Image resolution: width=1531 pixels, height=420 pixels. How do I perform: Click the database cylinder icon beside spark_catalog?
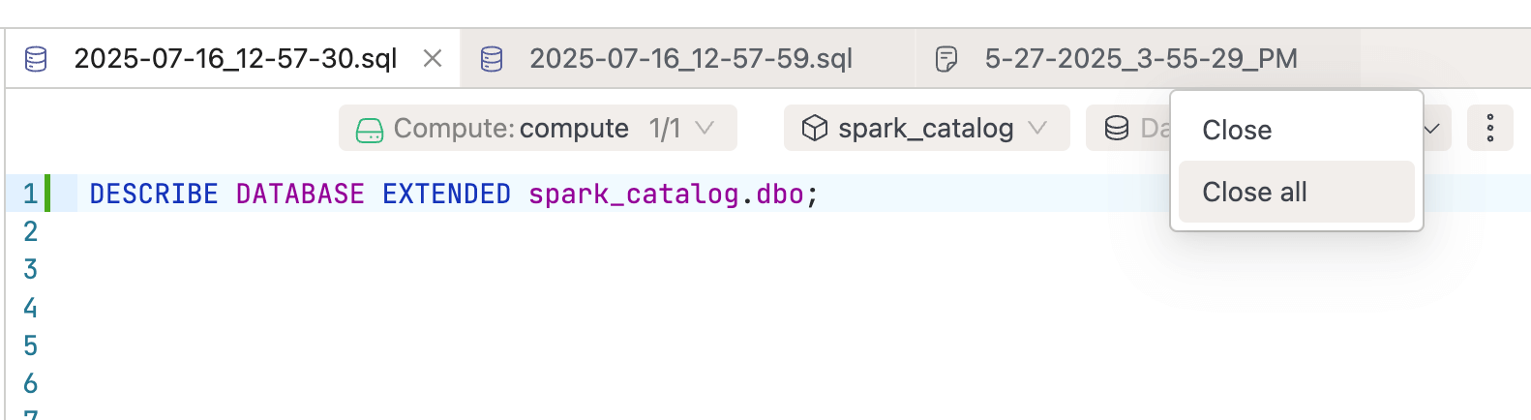tap(1117, 128)
